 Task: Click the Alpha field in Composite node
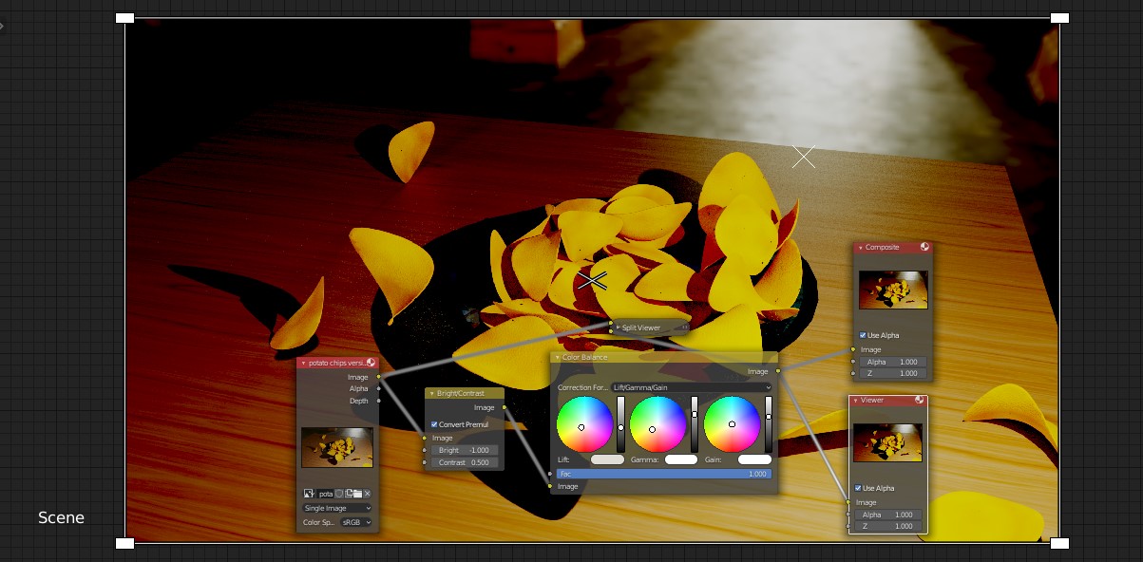tap(891, 362)
